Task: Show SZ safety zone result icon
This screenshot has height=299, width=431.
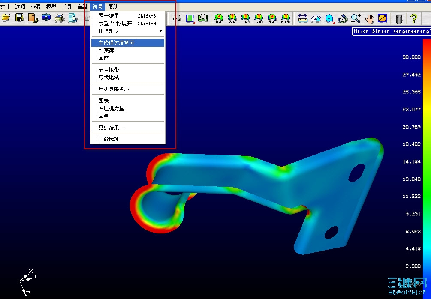Action: pyautogui.click(x=219, y=18)
